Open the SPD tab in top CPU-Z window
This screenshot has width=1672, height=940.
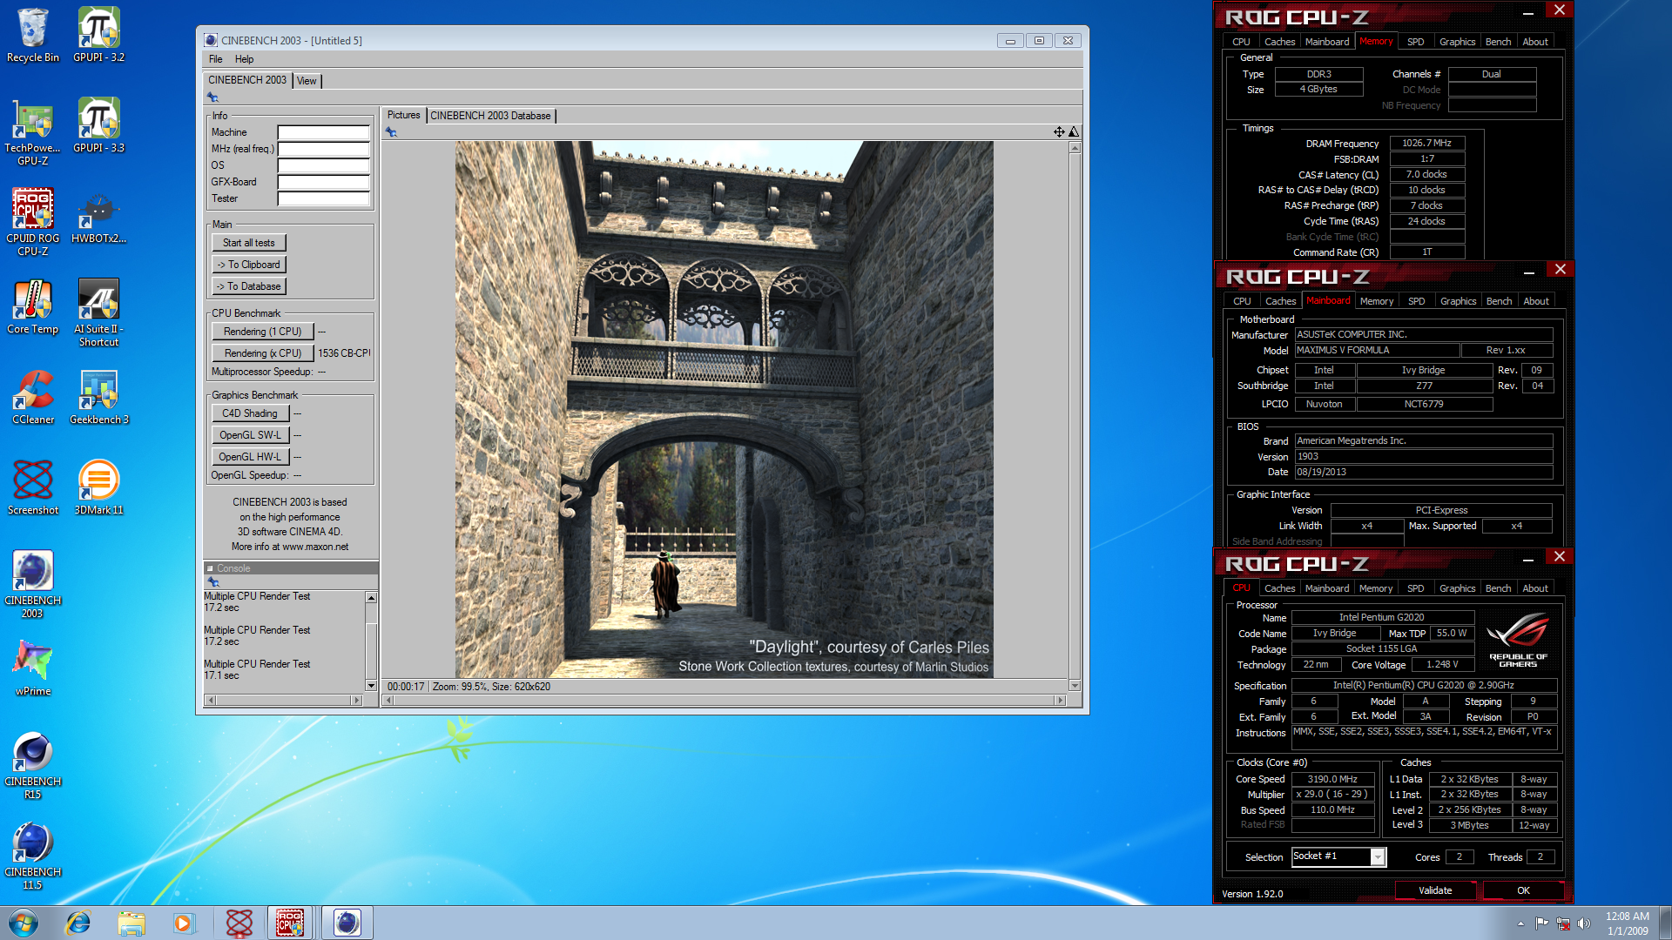1415,42
